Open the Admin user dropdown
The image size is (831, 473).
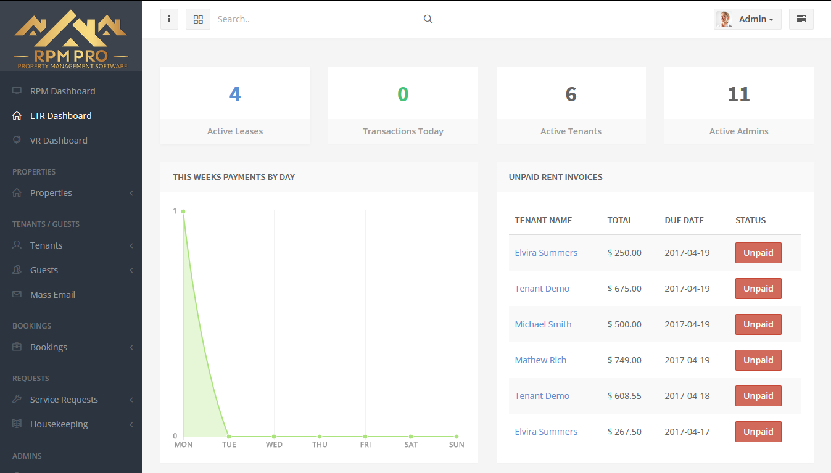(748, 19)
